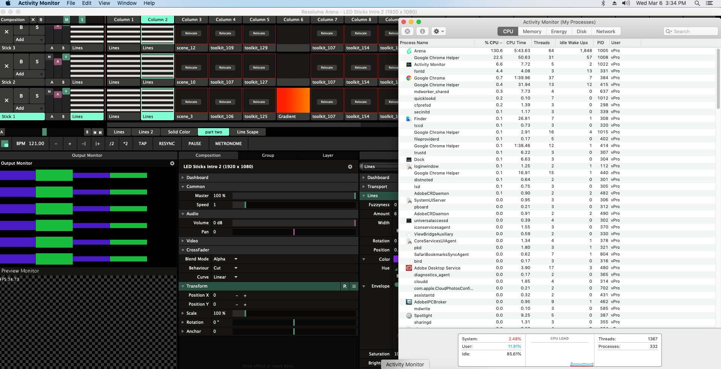Click the Output Monitor settings gear
This screenshot has height=369, width=721.
pos(172,163)
